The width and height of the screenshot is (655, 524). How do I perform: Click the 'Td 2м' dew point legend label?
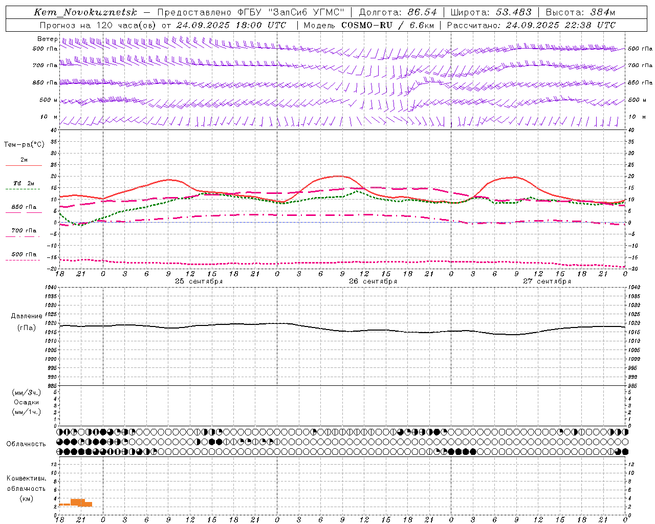coord(24,183)
